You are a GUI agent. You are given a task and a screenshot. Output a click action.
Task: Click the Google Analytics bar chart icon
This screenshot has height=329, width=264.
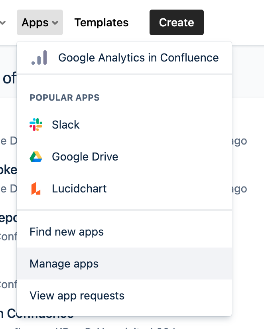pos(39,57)
